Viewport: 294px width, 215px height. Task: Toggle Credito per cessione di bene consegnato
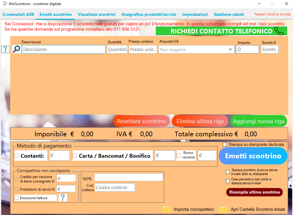[x=16, y=179]
